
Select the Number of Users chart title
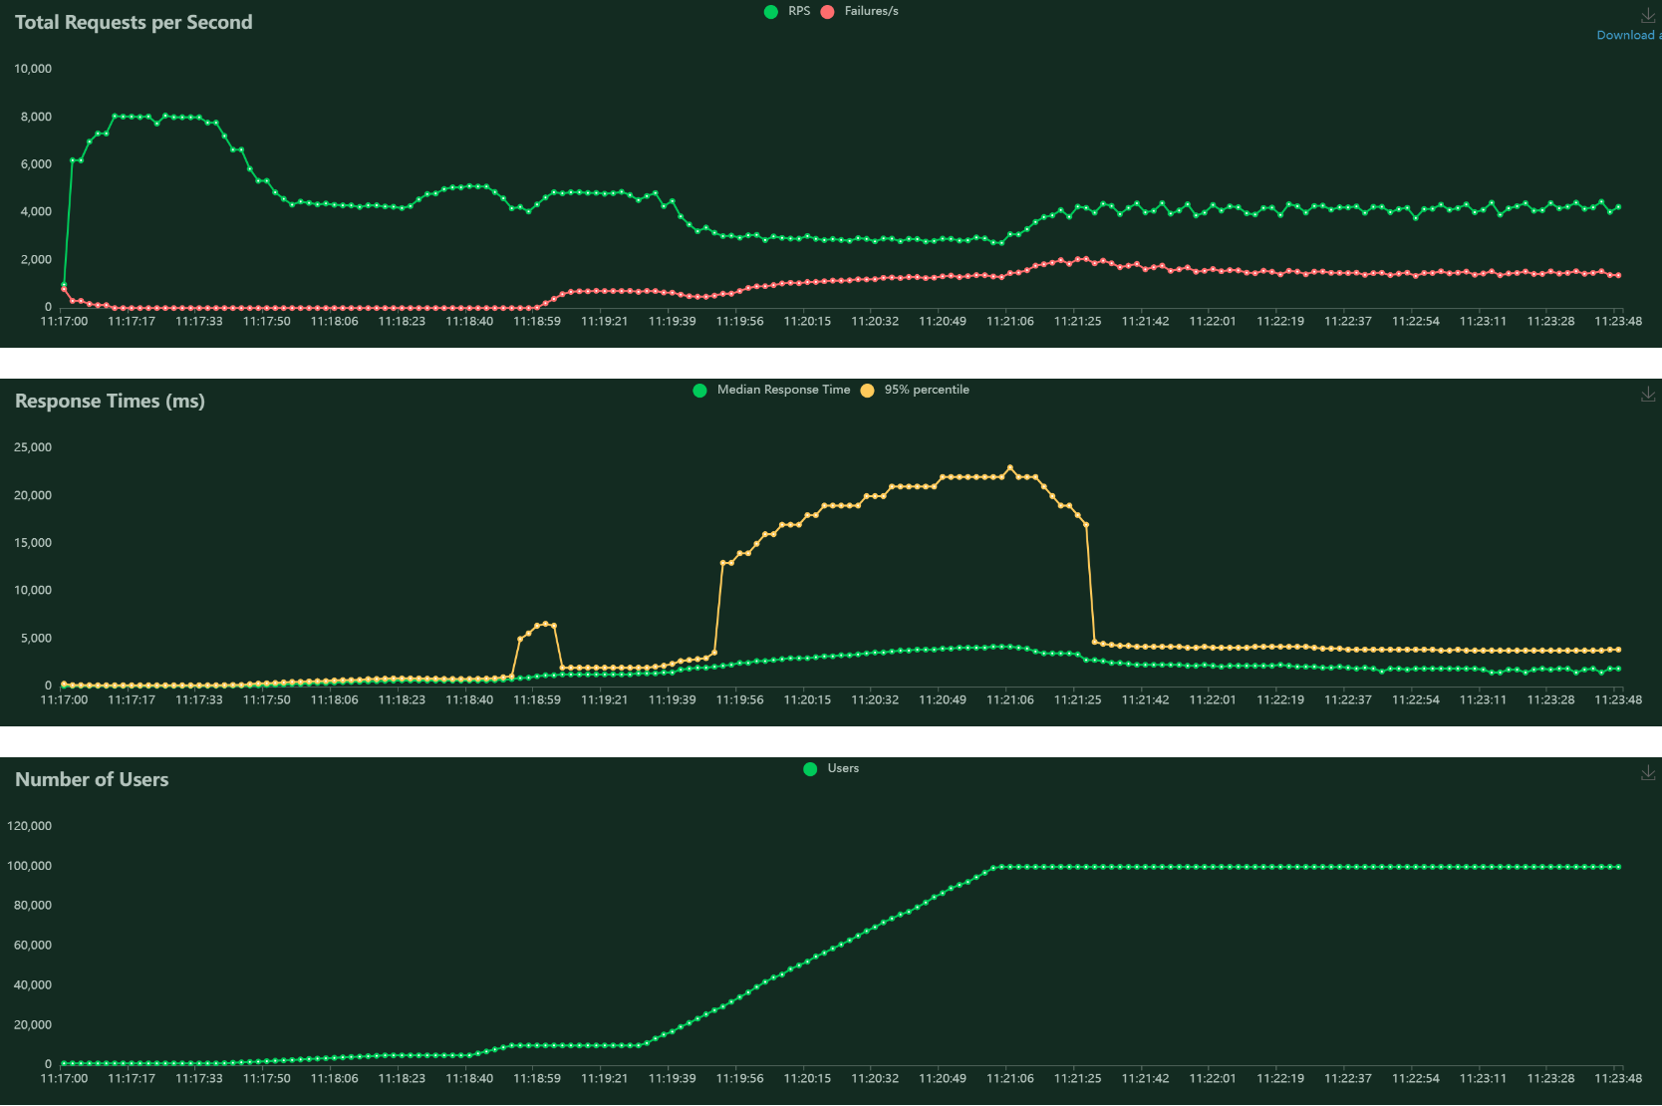(x=92, y=779)
